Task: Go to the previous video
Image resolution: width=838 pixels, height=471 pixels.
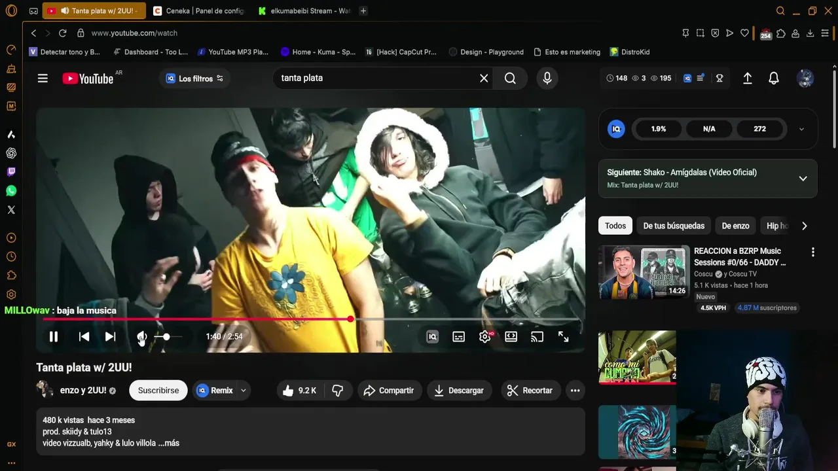Action: coord(84,337)
